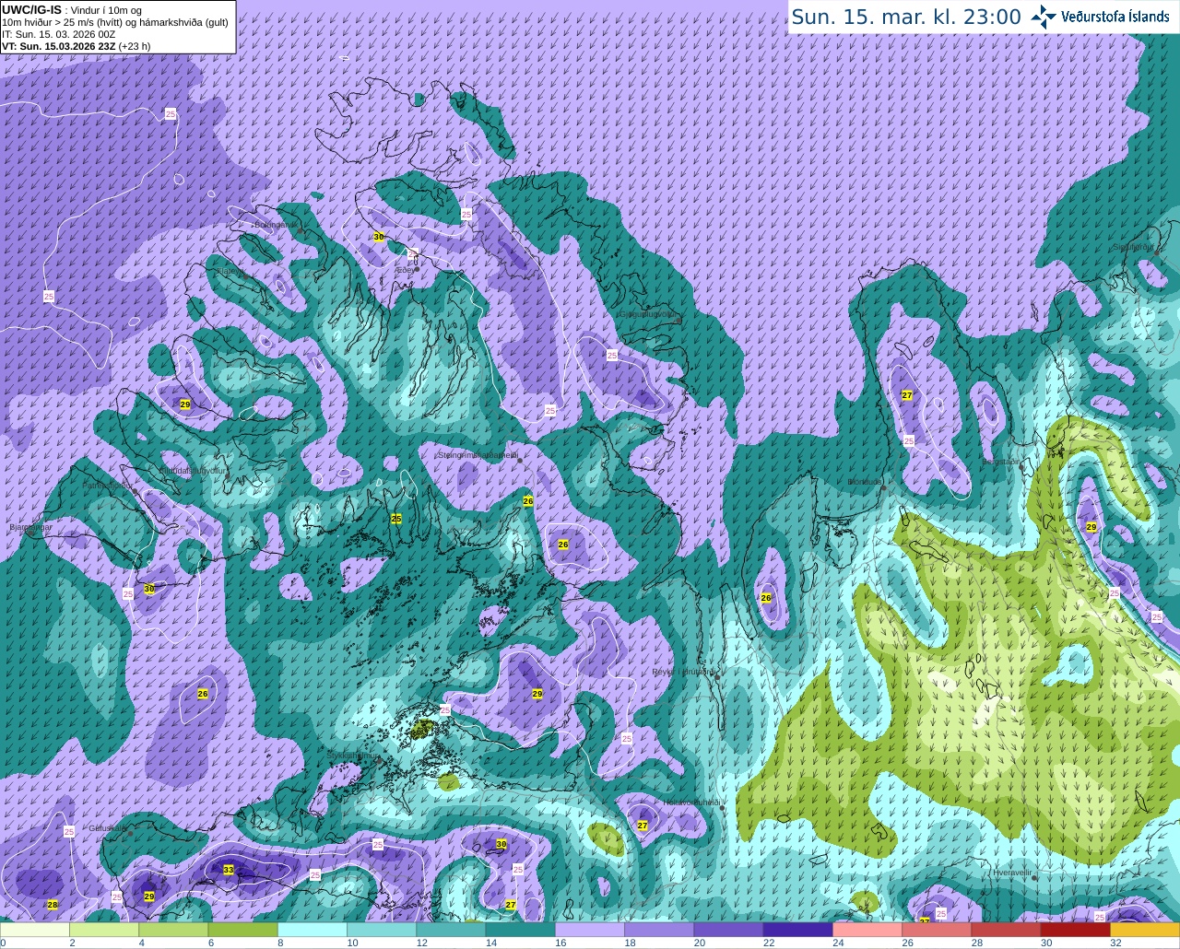1180x949 pixels.
Task: Click the Bíldudalsflugvöllur station label
Action: coord(193,471)
